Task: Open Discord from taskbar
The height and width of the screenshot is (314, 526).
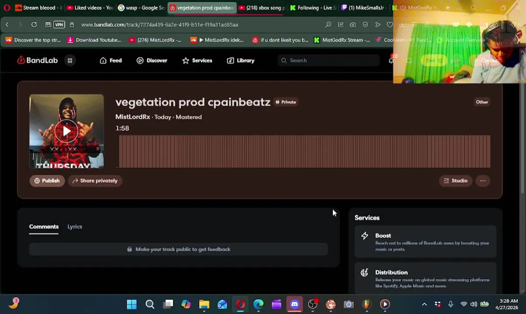Action: (294, 304)
